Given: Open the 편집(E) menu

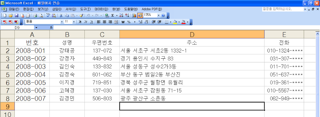Looking at the screenshot, I should pyautogui.click(x=28, y=9).
